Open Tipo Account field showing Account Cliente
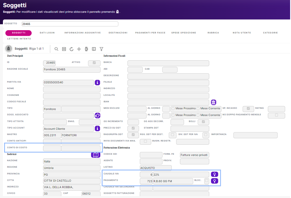Image resolution: width=291 pixels, height=198 pixels. click(x=69, y=129)
